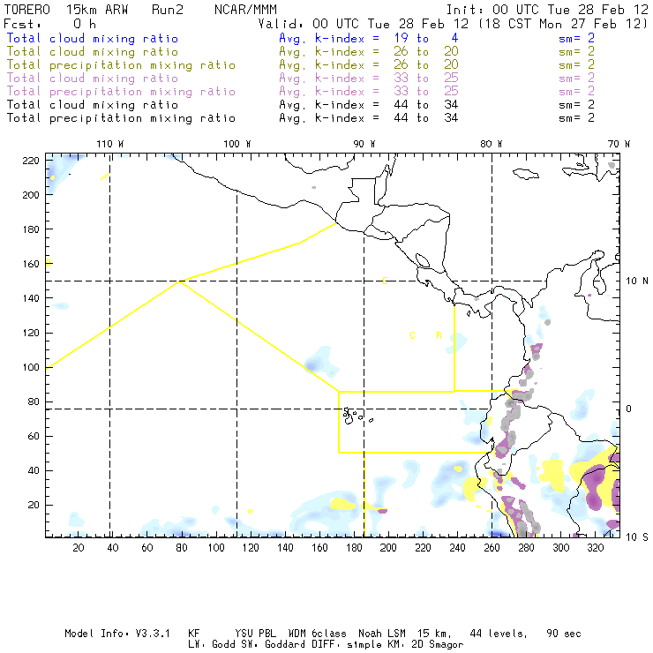The width and height of the screenshot is (653, 653).
Task: Click the purple 'Total precipitation mixing ratio' legend line
Action: click(x=121, y=92)
